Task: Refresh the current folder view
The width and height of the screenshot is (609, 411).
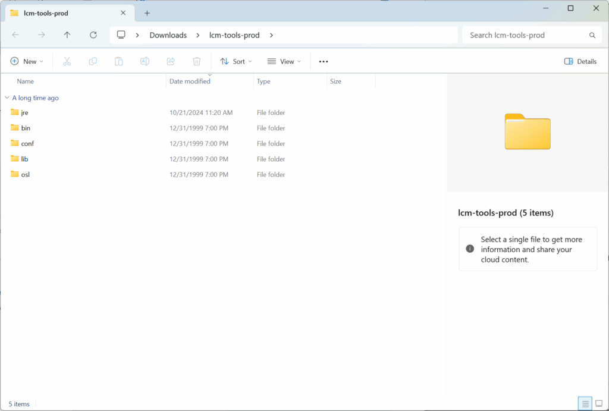Action: tap(93, 35)
